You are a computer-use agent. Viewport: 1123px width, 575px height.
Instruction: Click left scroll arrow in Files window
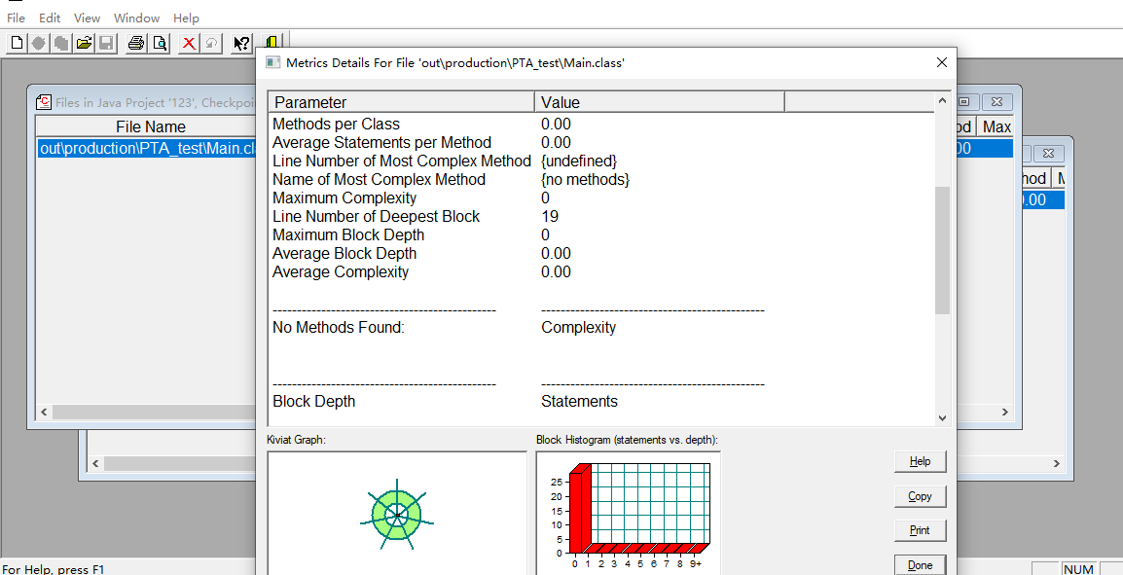(45, 412)
